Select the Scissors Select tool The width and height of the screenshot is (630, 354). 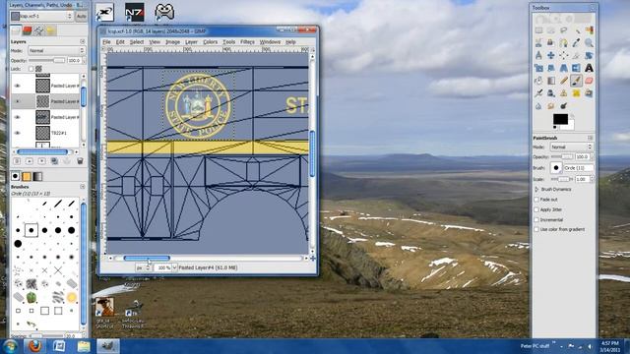(538, 43)
